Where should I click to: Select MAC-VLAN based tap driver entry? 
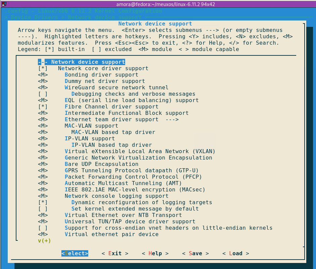(113, 132)
